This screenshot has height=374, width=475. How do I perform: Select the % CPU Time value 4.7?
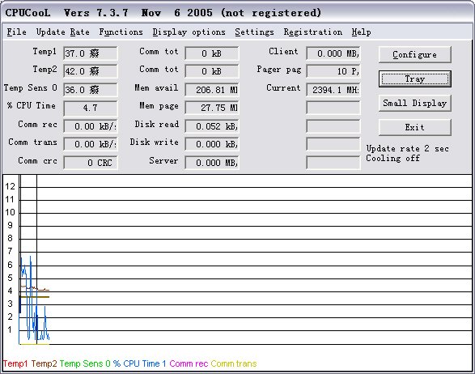(91, 108)
